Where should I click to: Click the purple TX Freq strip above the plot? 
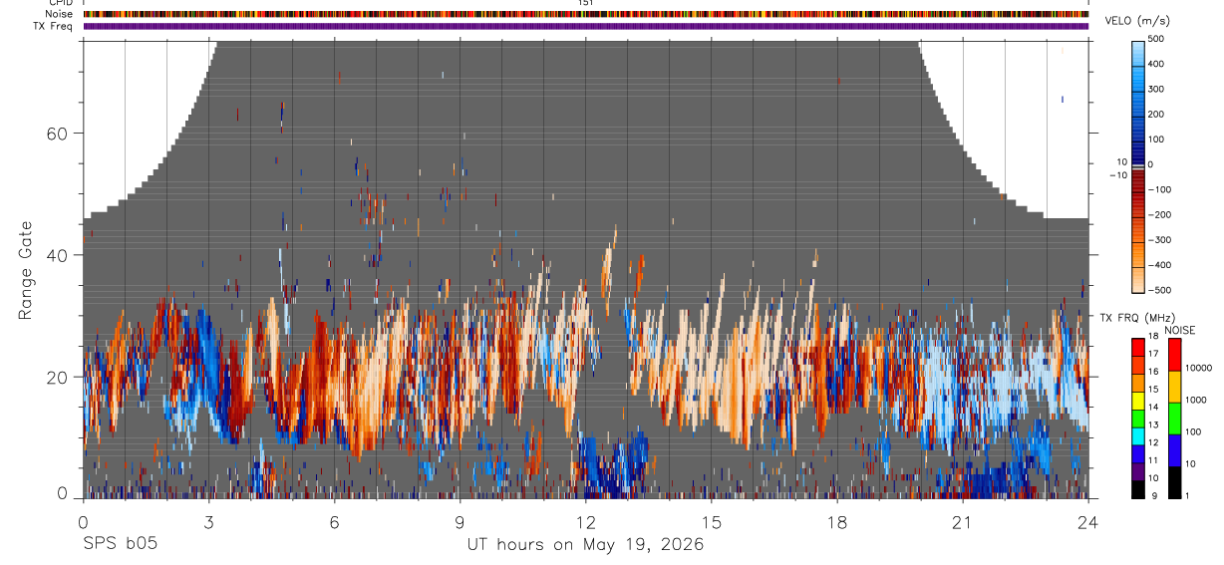pos(585,26)
